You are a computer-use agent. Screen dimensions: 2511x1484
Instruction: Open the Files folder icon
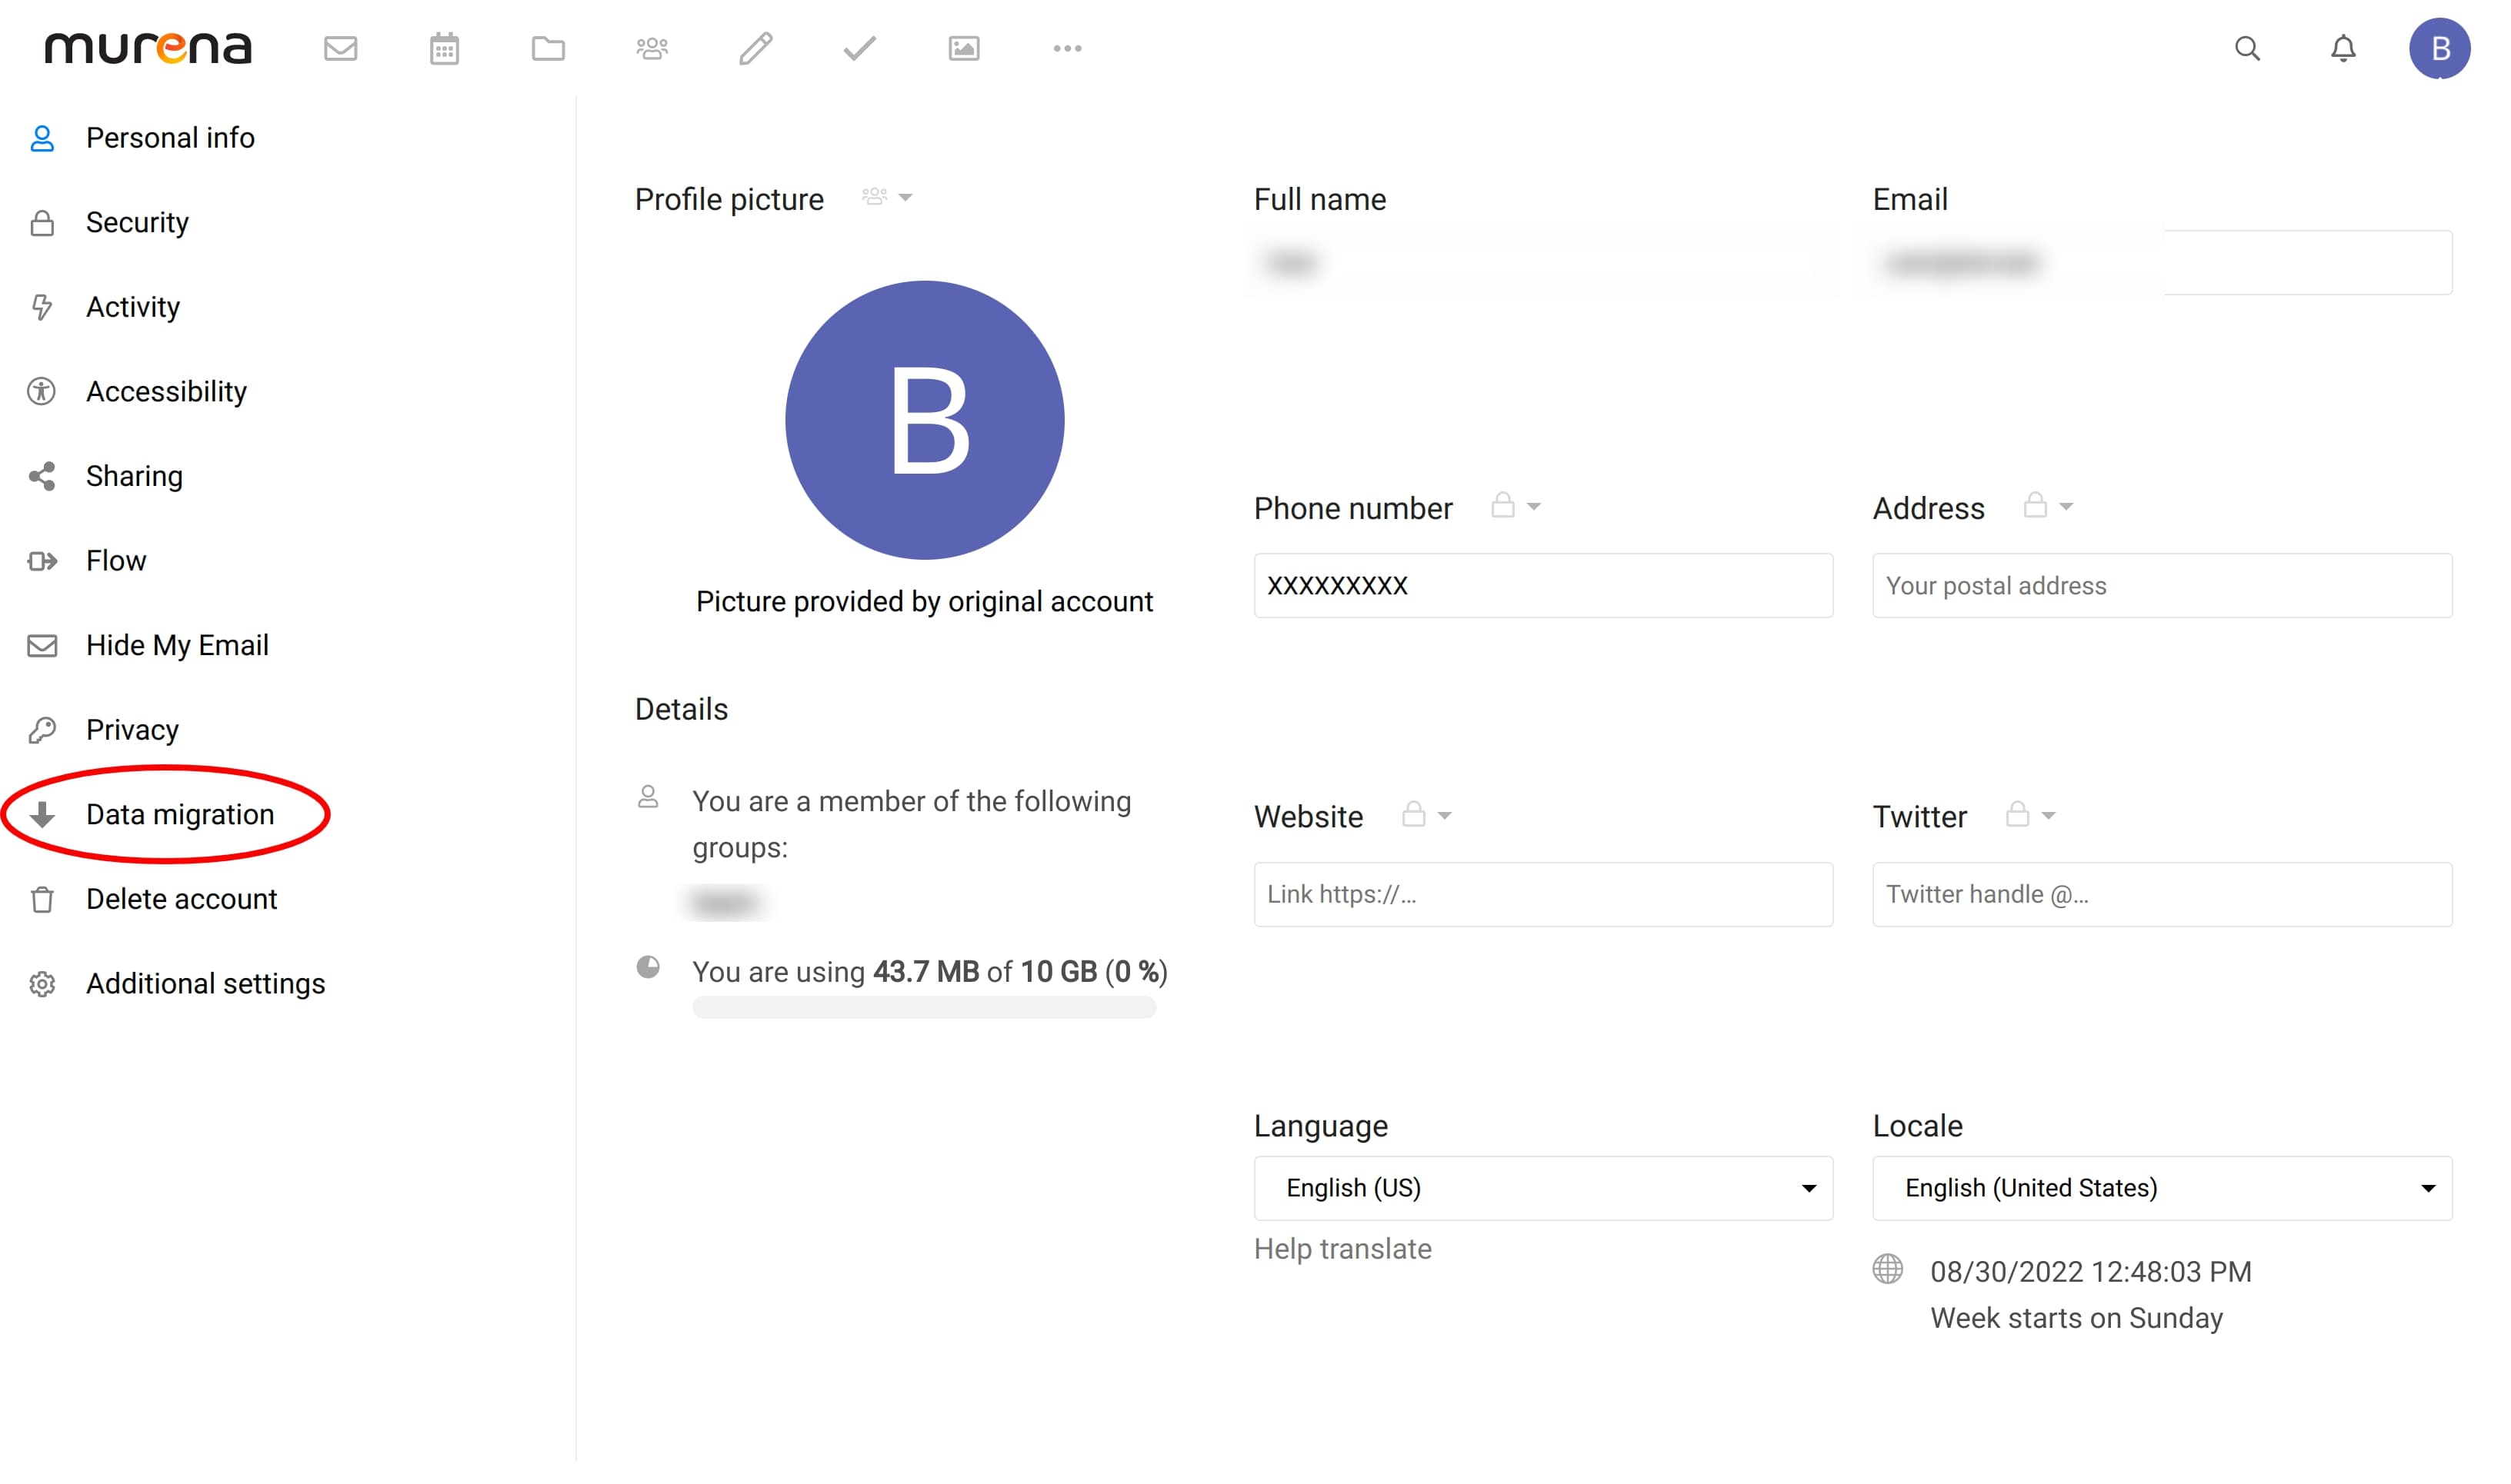tap(549, 47)
